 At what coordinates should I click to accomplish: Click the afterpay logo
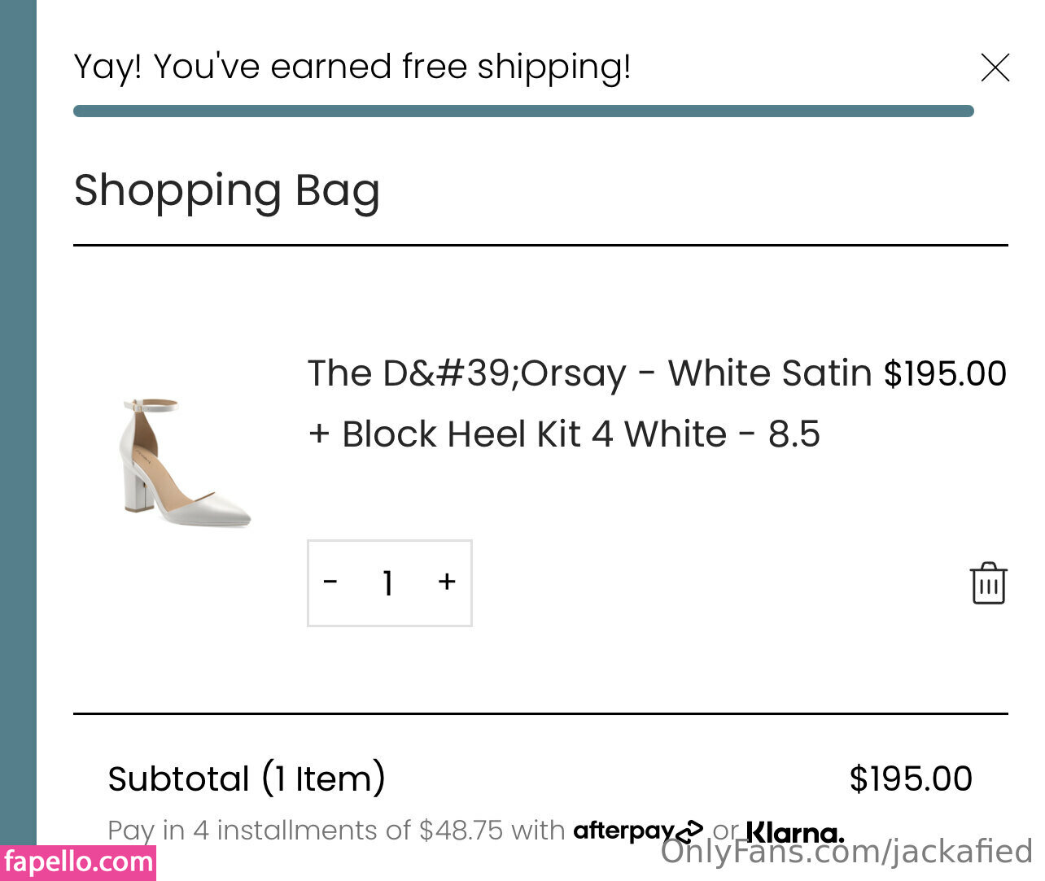(x=637, y=831)
